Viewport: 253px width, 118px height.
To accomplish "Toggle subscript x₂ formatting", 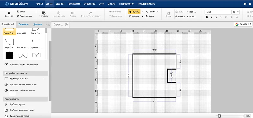I will [221, 17].
